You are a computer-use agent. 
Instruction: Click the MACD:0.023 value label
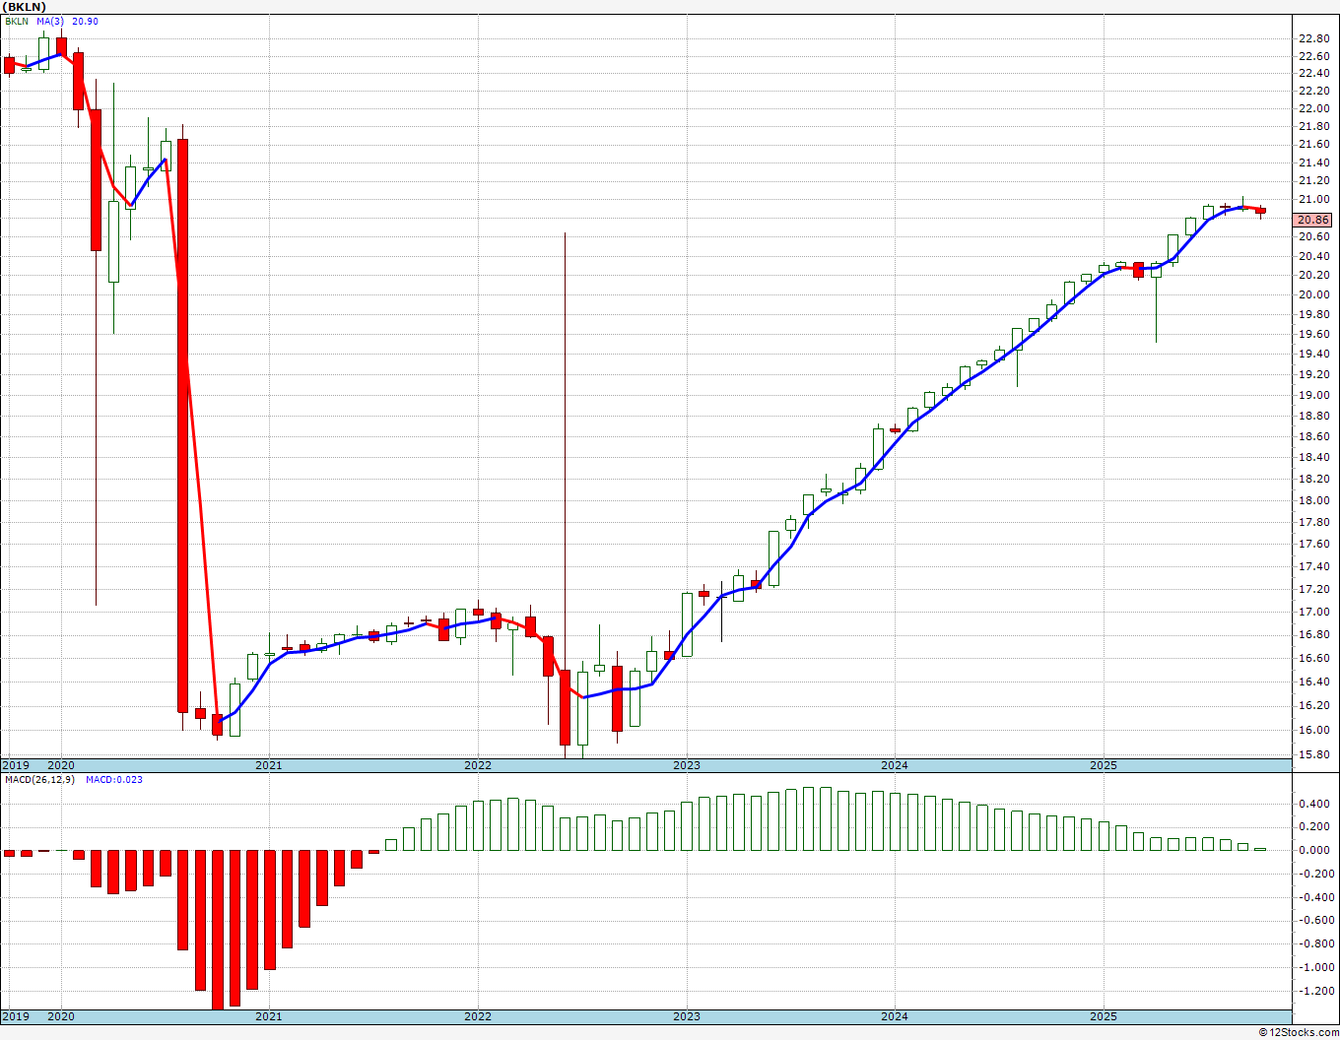(114, 780)
